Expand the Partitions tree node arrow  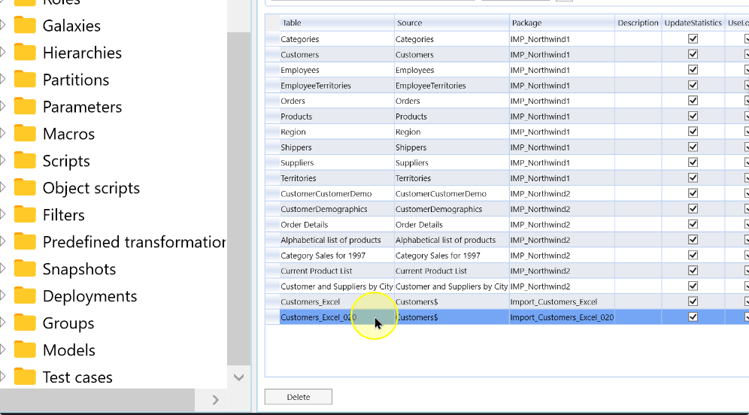3,79
